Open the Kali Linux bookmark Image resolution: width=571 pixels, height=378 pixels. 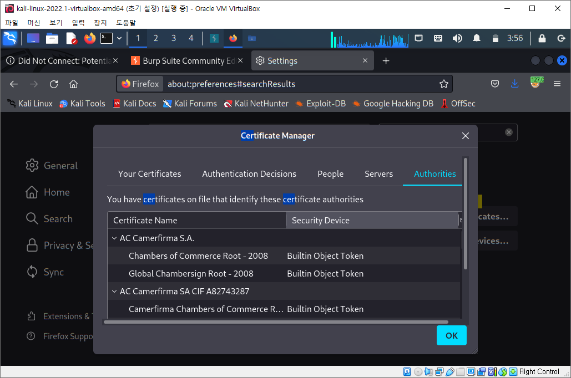30,104
